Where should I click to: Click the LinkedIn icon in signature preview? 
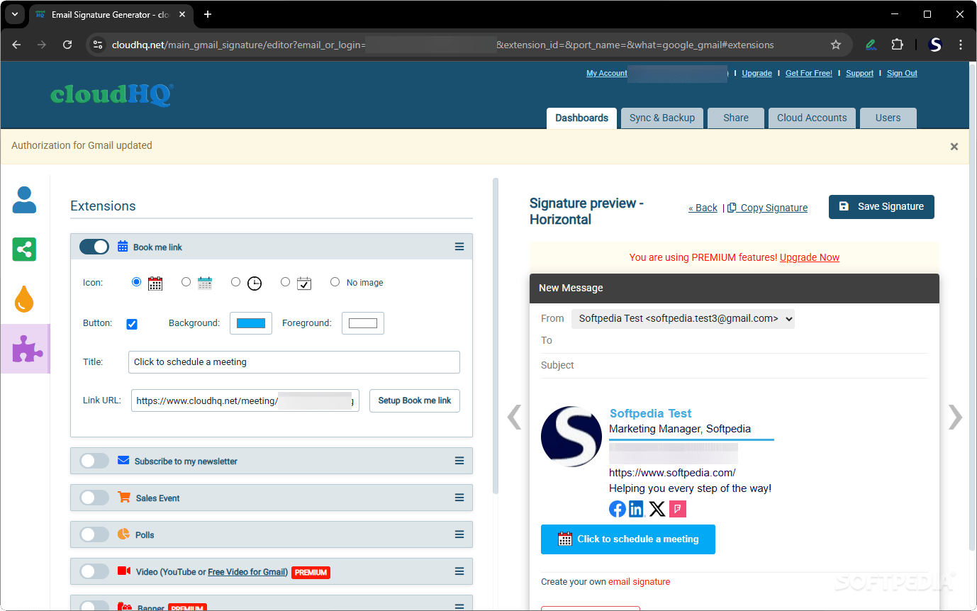click(x=637, y=509)
